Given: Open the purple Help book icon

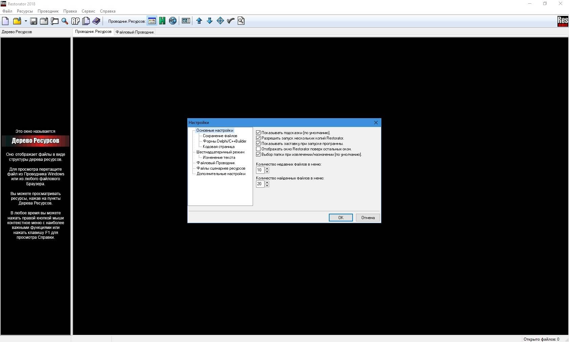Looking at the screenshot, I should point(97,21).
